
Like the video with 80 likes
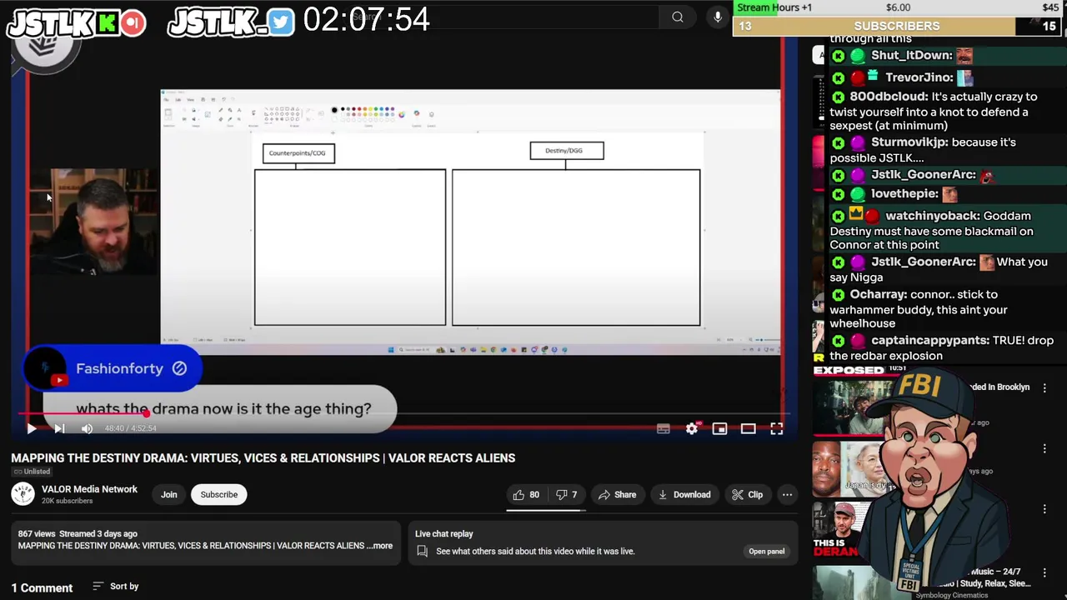[x=526, y=495]
